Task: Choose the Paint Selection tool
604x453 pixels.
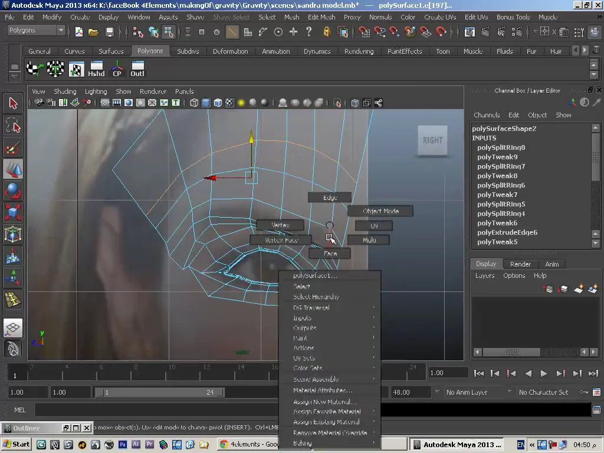Action: [13, 148]
